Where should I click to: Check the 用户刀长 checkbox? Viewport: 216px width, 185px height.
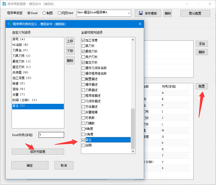pyautogui.click(x=83, y=57)
